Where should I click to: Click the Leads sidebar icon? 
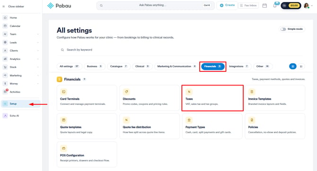[x=5, y=43]
